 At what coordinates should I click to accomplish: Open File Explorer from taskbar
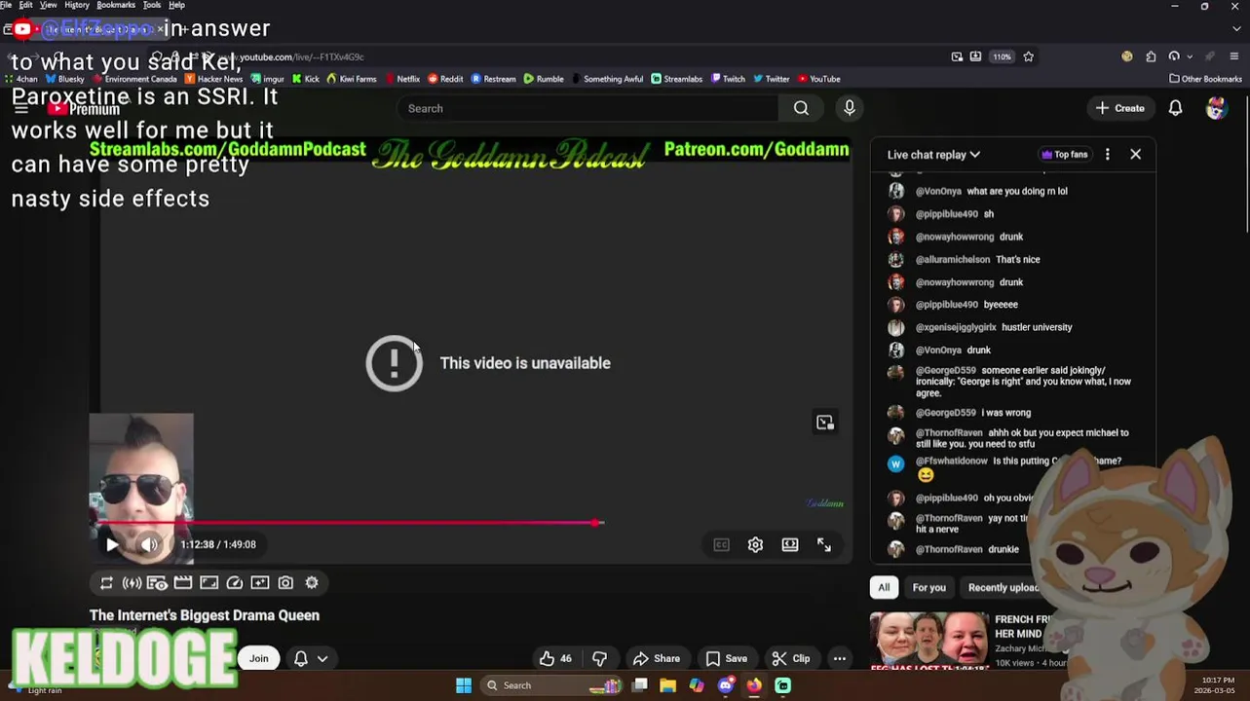click(x=667, y=685)
